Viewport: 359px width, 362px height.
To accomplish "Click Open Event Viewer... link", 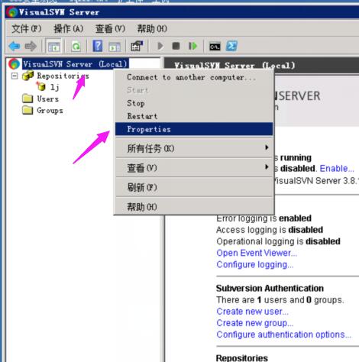I will point(257,253).
